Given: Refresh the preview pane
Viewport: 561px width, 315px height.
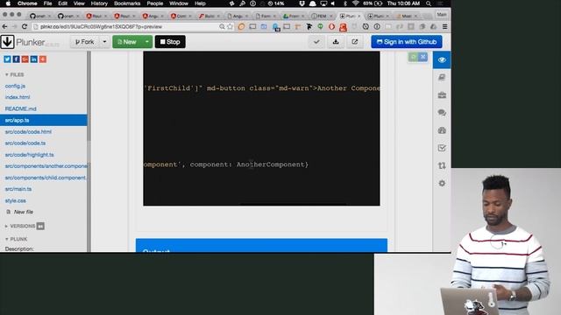Looking at the screenshot, I should 413,57.
